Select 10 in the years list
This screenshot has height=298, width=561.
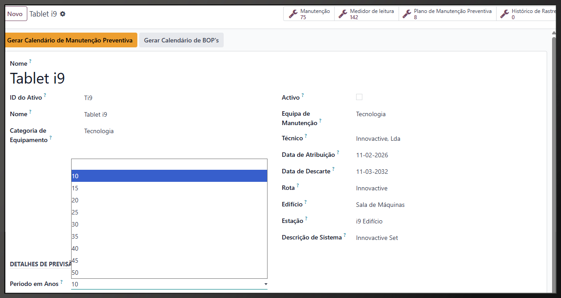pos(169,176)
